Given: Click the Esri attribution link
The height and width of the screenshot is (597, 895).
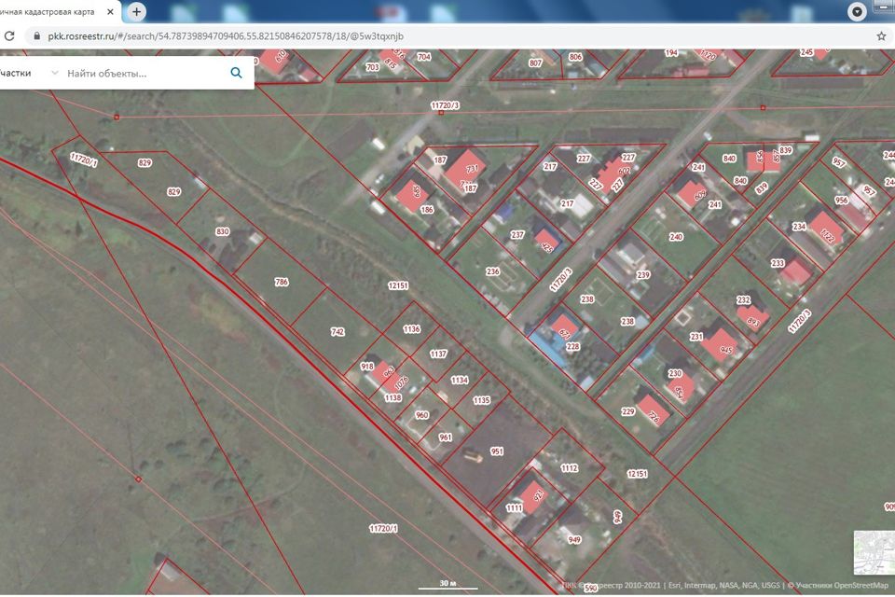Looking at the screenshot, I should point(674,586).
